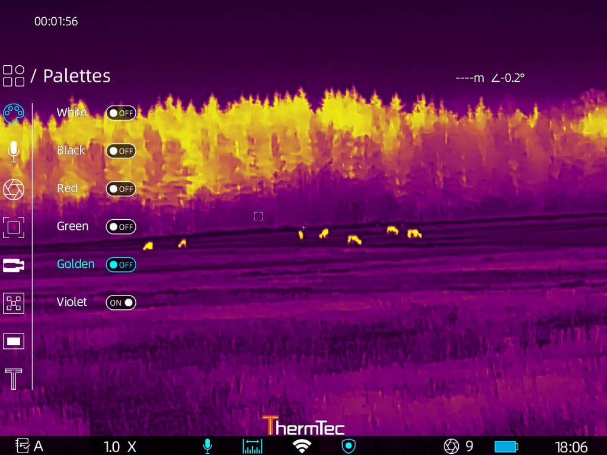This screenshot has height=455, width=607.
Task: Click the Wi-Fi icon in status bar
Action: click(x=302, y=446)
